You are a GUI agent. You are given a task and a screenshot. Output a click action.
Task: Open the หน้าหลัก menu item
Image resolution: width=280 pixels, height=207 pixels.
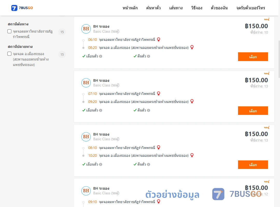click(130, 8)
